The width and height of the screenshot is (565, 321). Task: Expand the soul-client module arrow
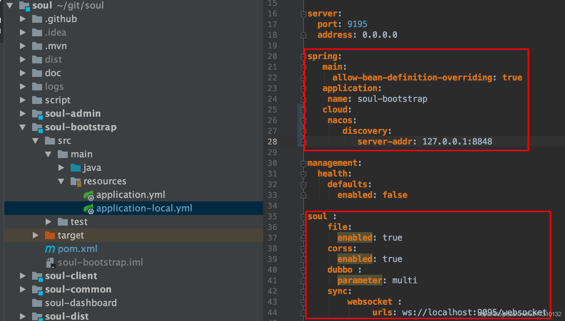click(x=23, y=276)
